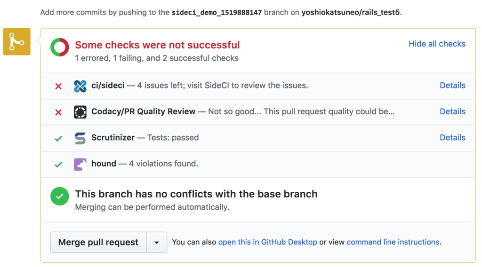
Task: Click the red X beside ci/sideci
Action: 58,86
